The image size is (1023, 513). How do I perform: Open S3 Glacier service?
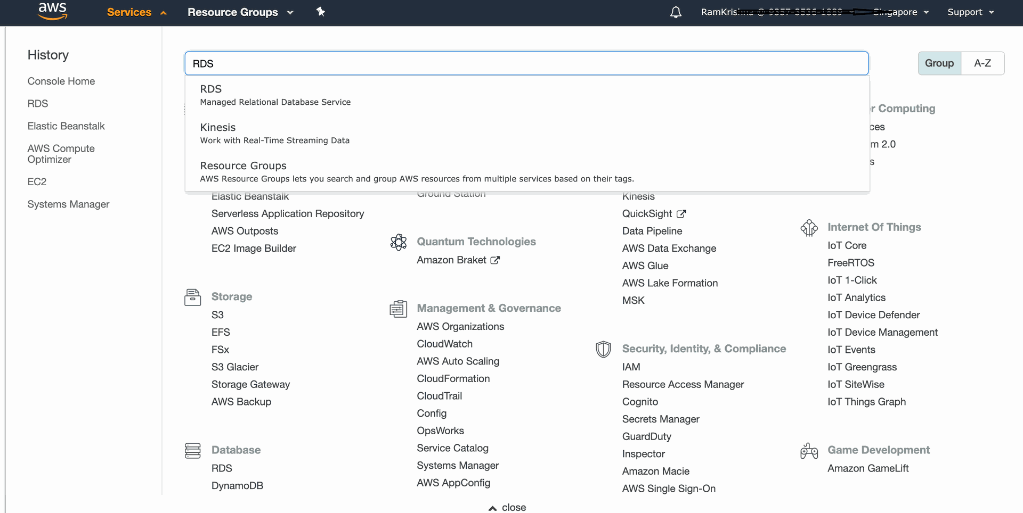click(x=235, y=367)
